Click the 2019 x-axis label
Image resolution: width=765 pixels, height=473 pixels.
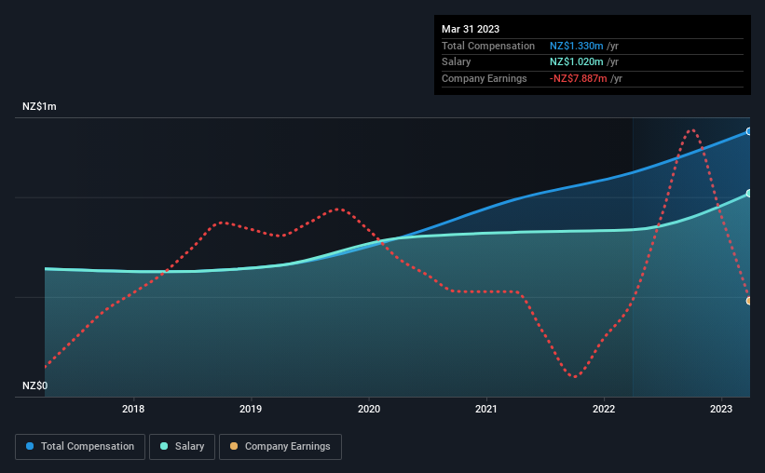pyautogui.click(x=251, y=409)
